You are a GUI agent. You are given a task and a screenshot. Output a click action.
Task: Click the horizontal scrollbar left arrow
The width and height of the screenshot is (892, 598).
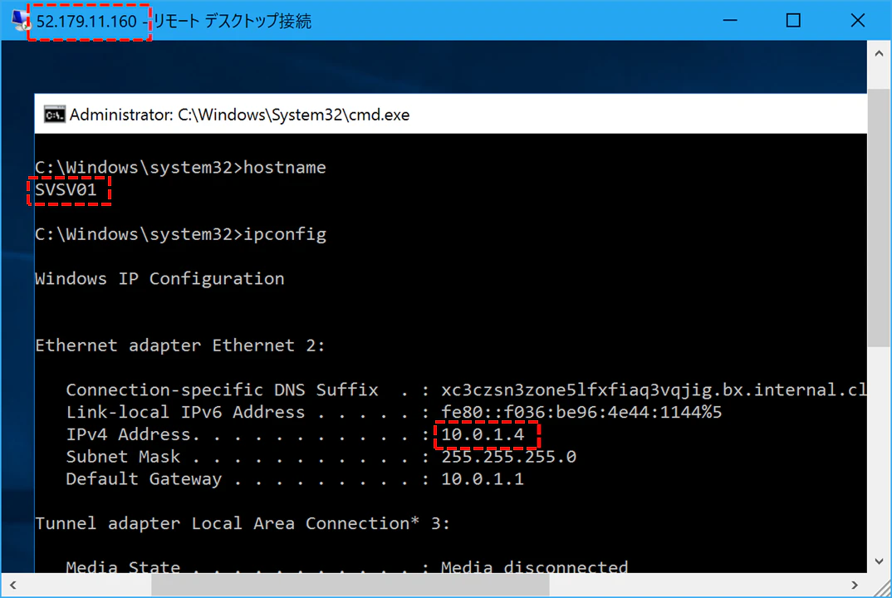tap(13, 585)
